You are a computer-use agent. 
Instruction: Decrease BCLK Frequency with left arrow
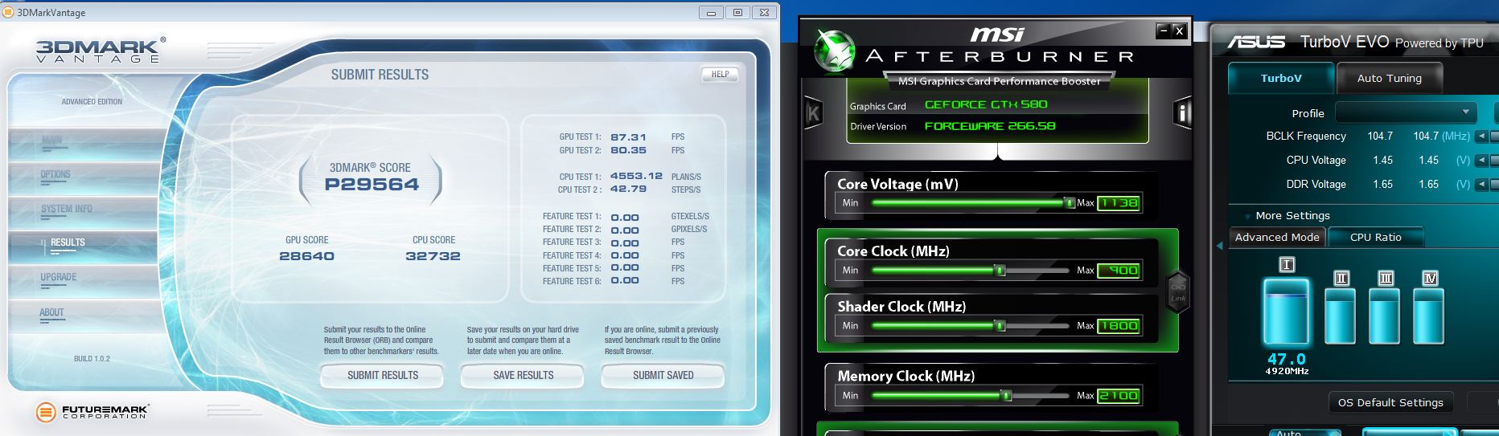tap(1482, 137)
